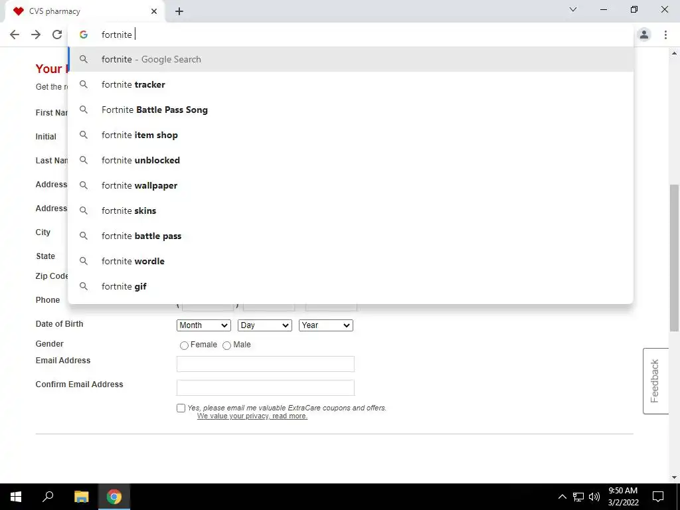Screen dimensions: 680x510
Task: Choose "fortnite skins" suggestion
Action: 351,211
